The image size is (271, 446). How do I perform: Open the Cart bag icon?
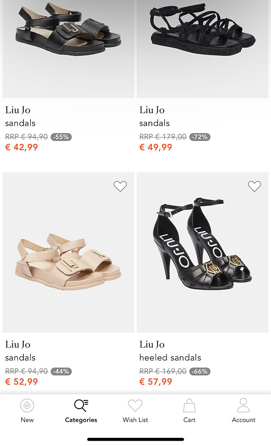(189, 405)
